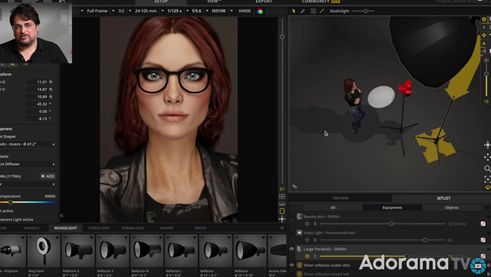Screen dimensions: 491x277
Task: Toggle yellow power button for Large Parabolic
Action: (307, 256)
